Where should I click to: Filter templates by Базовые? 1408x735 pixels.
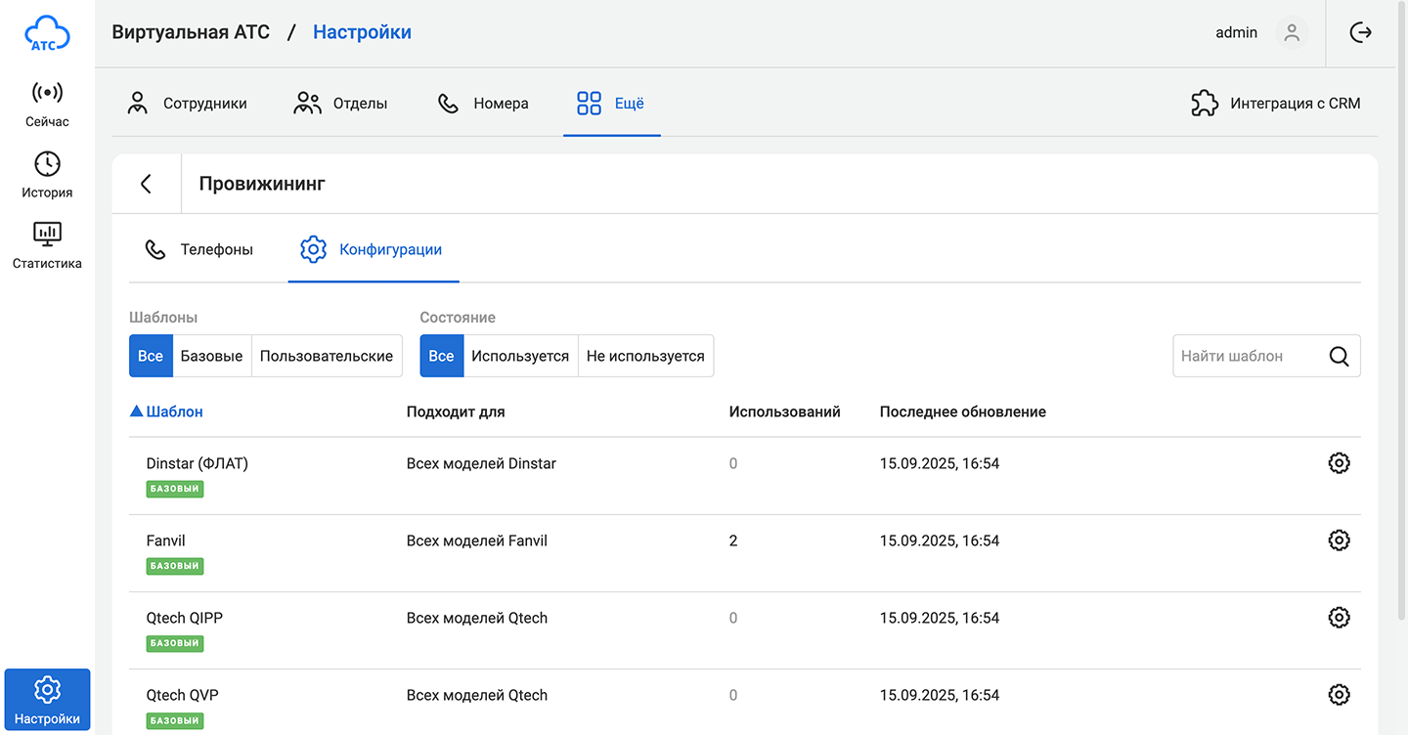point(211,357)
